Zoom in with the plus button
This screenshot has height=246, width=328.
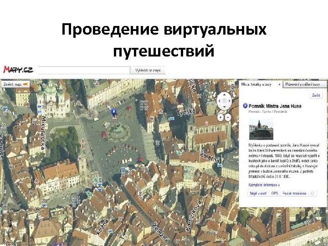[220, 118]
